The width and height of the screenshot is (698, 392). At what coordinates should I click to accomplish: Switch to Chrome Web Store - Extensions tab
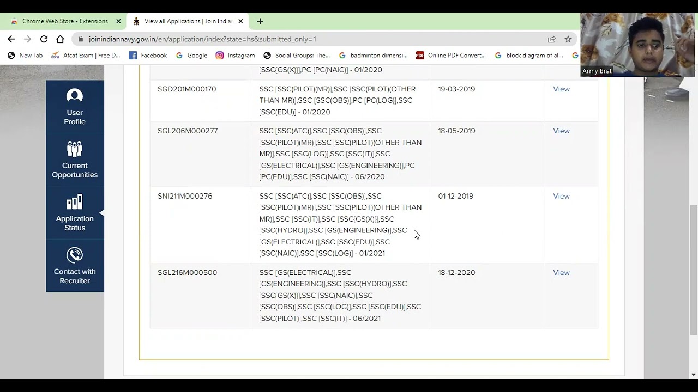(64, 21)
